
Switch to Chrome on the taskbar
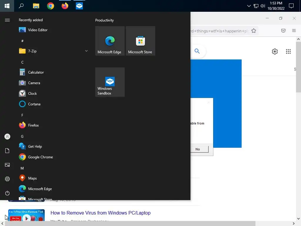[51, 6]
